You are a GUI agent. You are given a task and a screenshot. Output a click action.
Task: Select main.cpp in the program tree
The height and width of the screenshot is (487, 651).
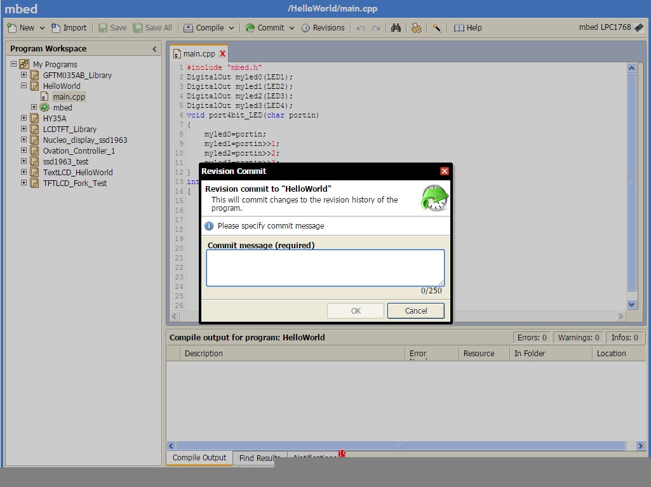[69, 97]
